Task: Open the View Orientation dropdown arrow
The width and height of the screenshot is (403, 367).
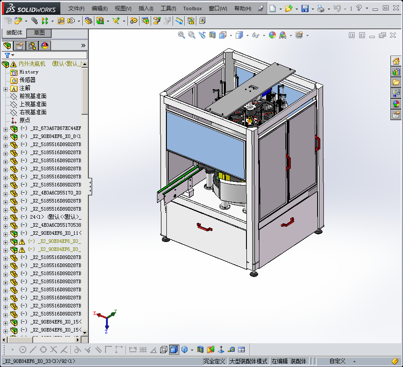Action: [231, 35]
